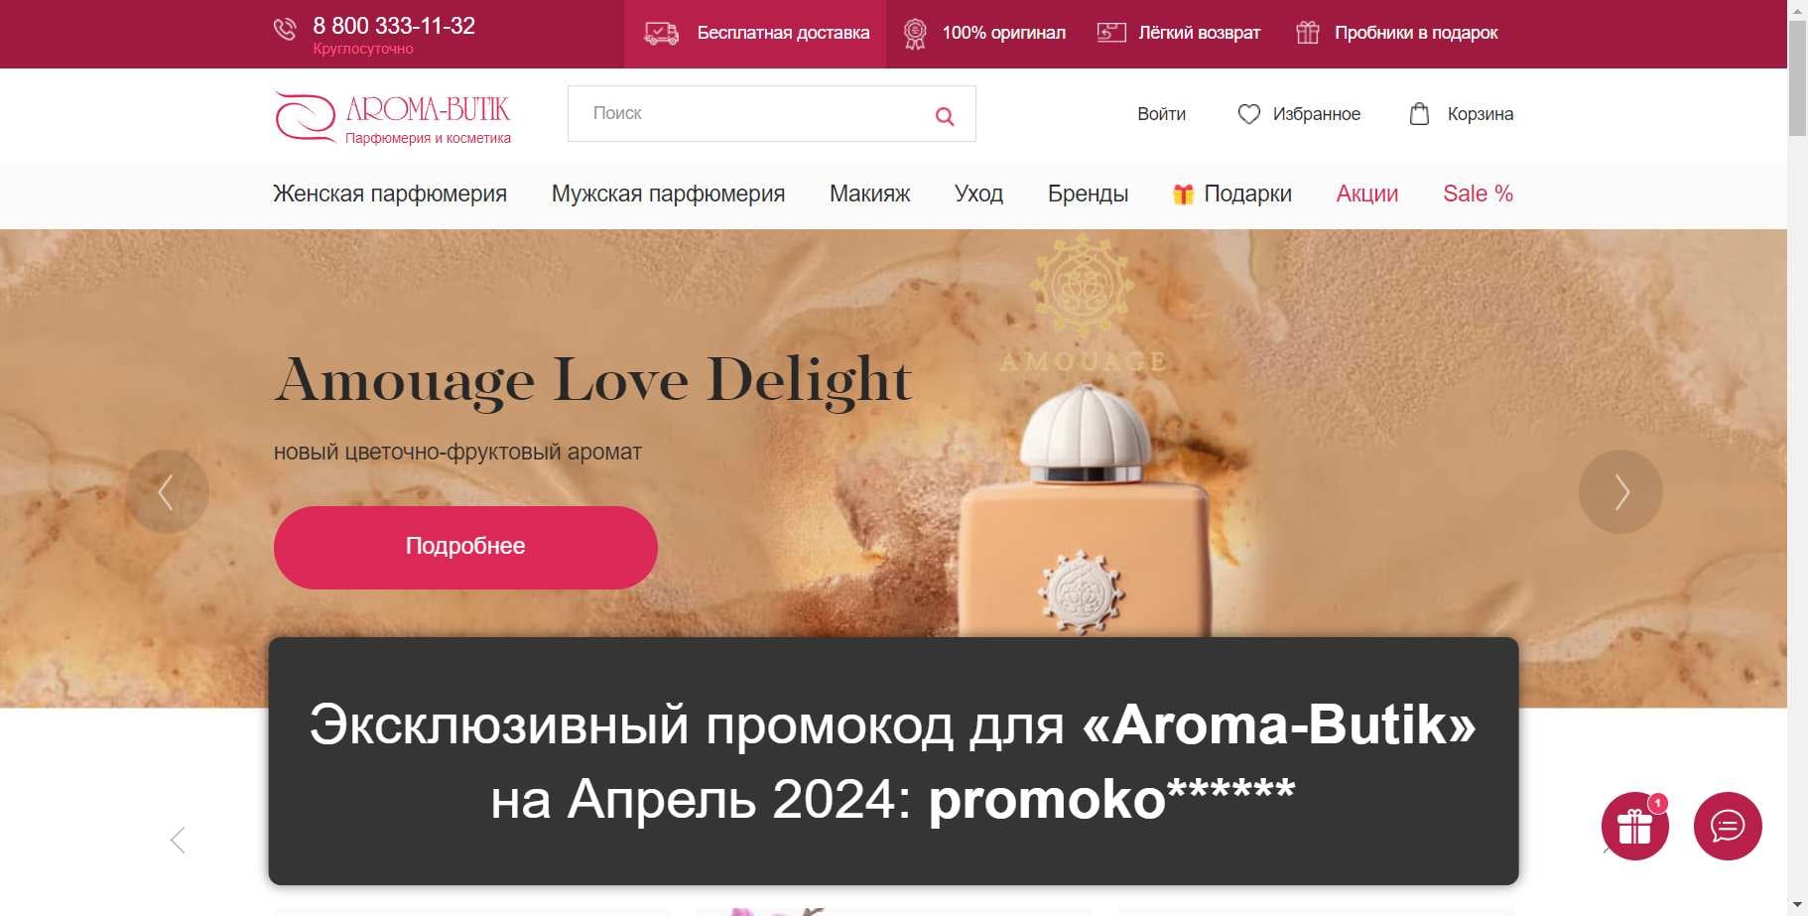
Task: Click the delivery truck icon
Action: pyautogui.click(x=661, y=34)
